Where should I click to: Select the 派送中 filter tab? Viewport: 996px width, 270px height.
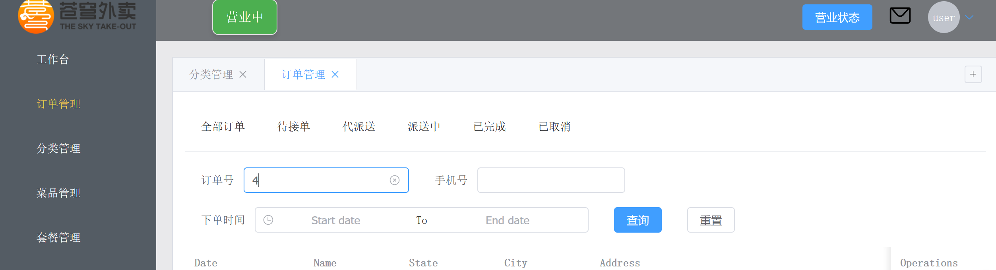tap(424, 126)
